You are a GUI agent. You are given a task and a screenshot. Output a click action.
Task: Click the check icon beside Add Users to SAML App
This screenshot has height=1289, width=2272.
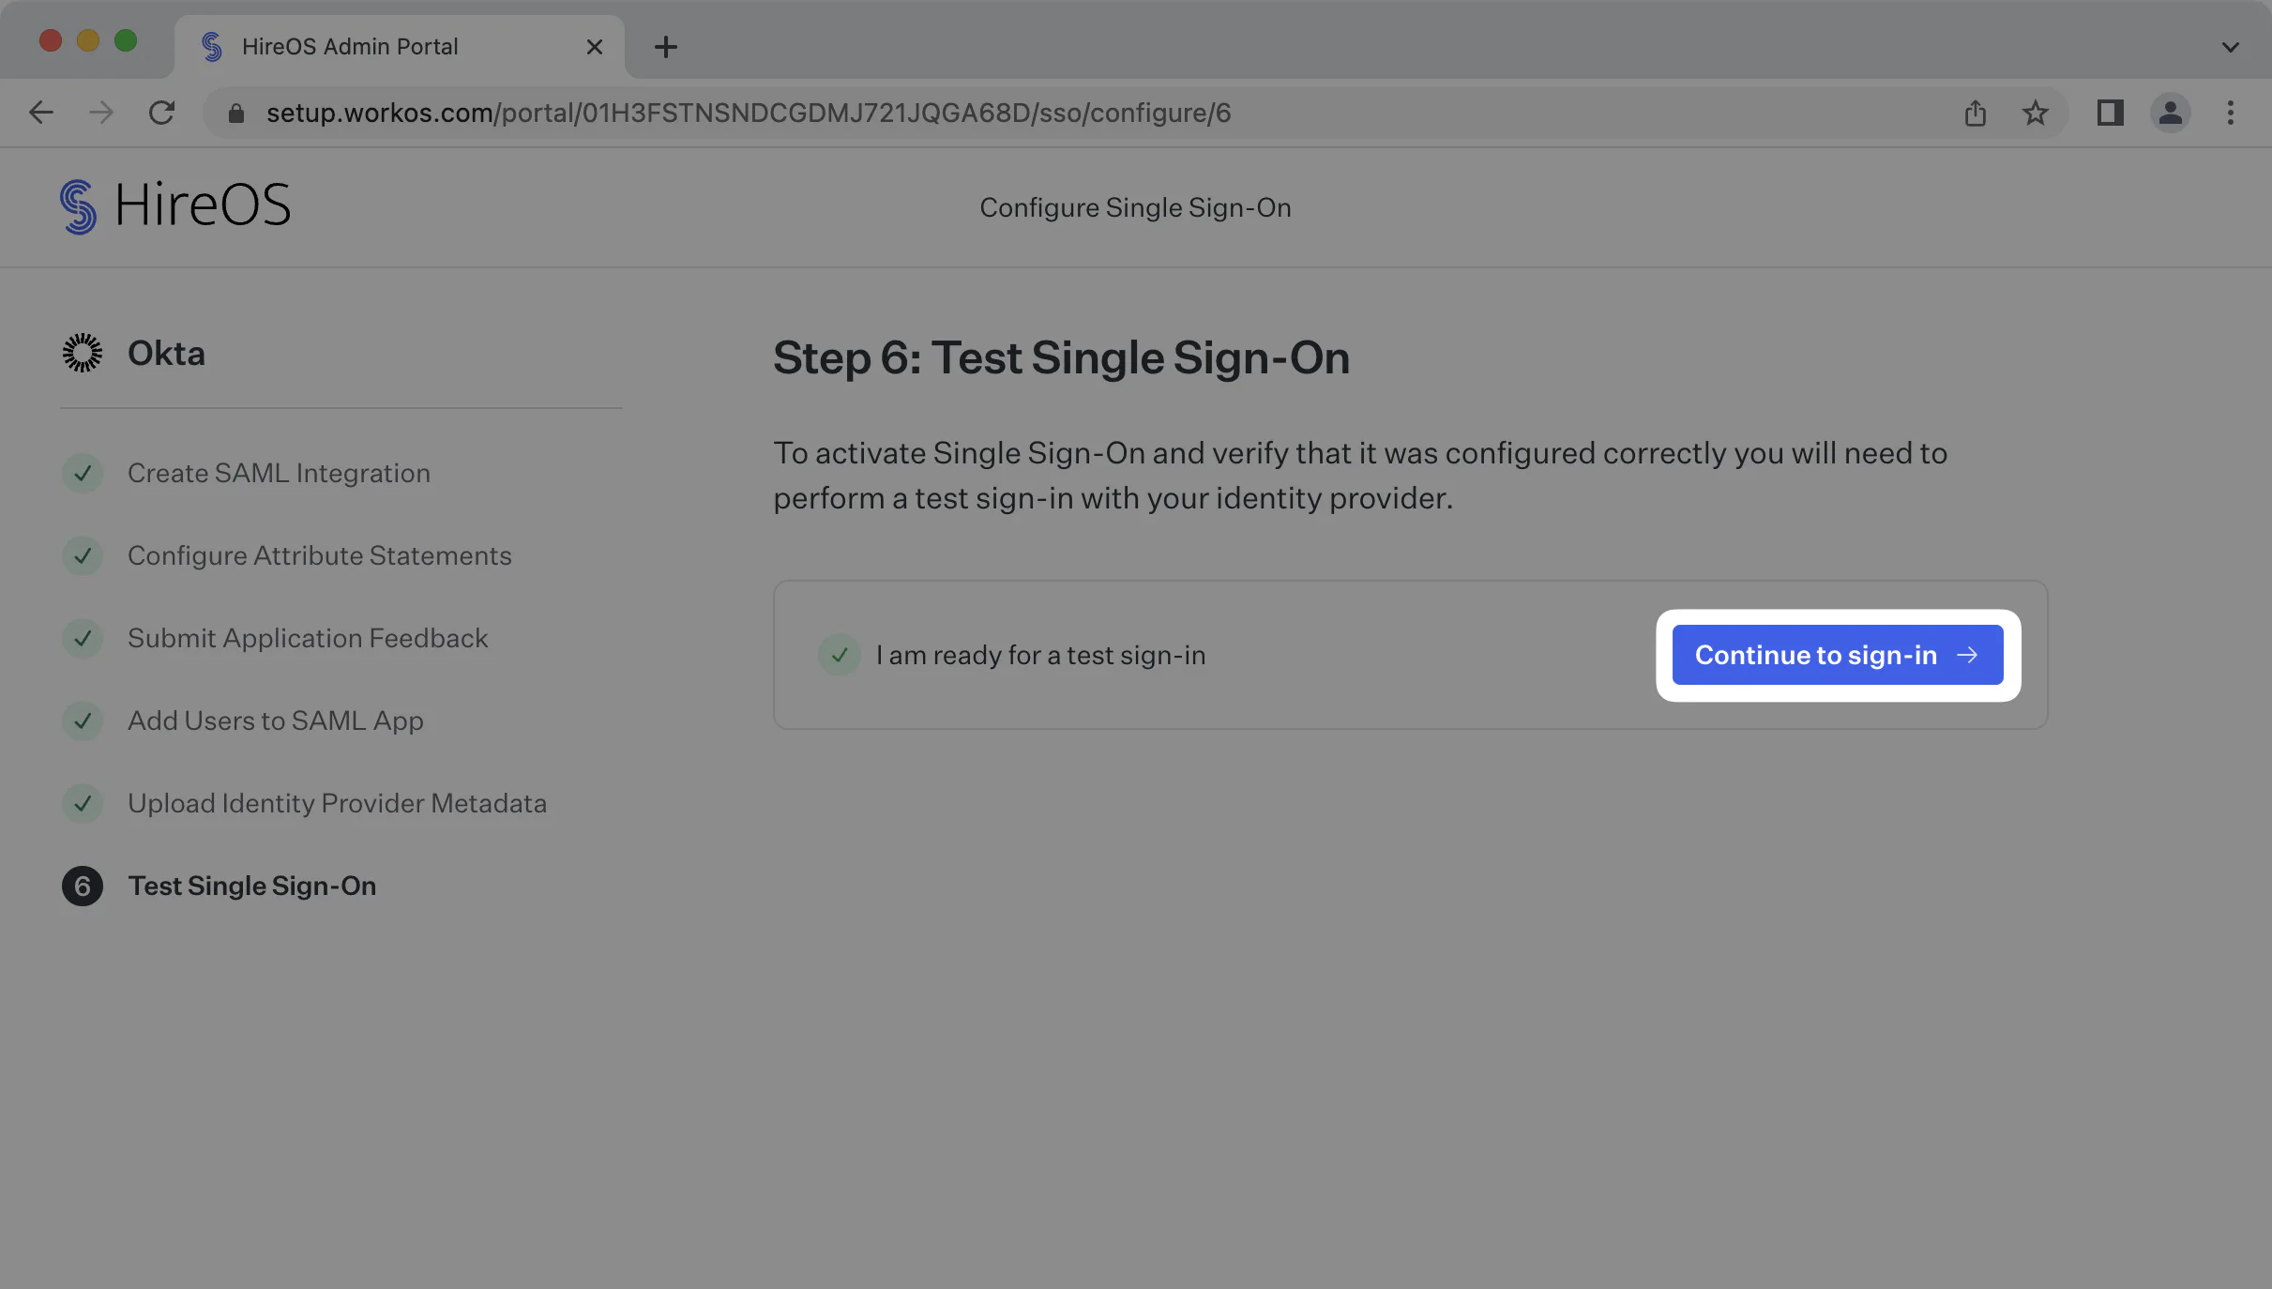point(83,720)
